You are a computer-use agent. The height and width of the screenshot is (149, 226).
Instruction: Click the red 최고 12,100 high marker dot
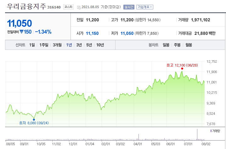pos(182,68)
